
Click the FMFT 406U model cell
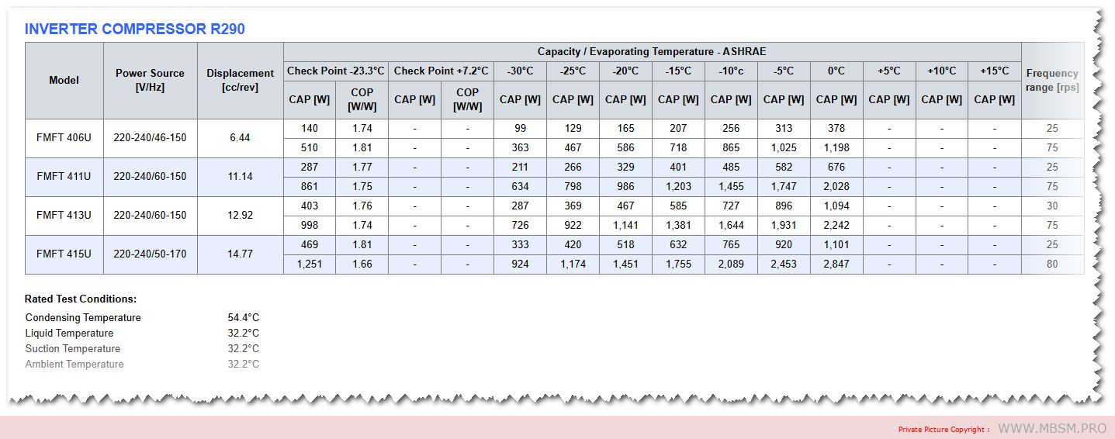(64, 138)
